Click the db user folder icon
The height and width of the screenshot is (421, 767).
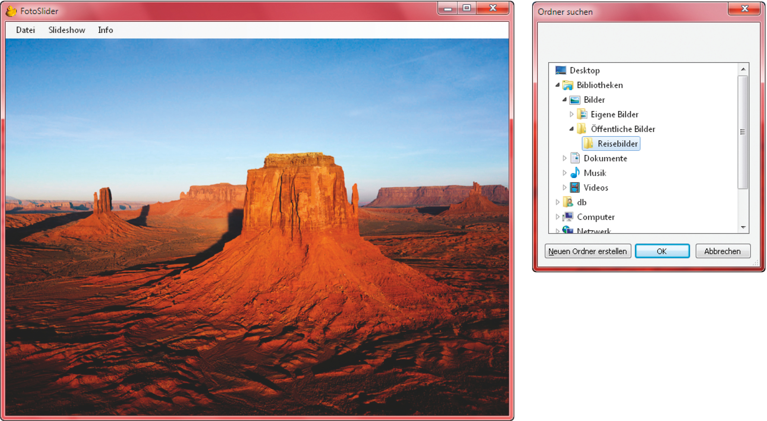[568, 202]
